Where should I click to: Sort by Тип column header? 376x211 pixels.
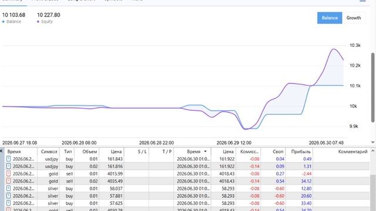[x=68, y=152]
